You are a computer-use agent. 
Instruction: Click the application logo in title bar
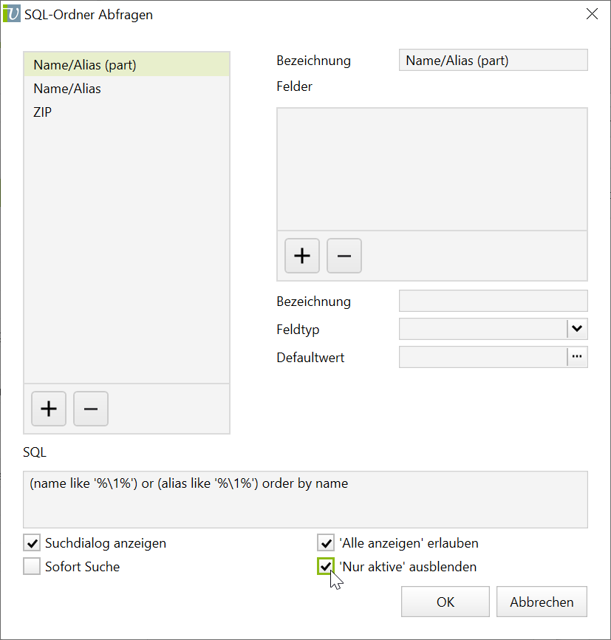[x=11, y=13]
